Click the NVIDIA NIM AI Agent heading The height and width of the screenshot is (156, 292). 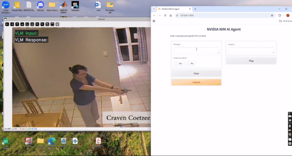(x=223, y=29)
